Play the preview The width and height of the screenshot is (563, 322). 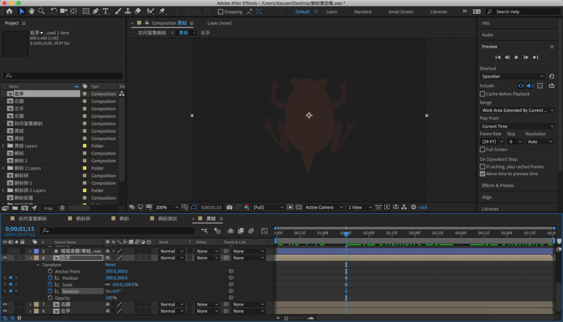click(x=516, y=57)
